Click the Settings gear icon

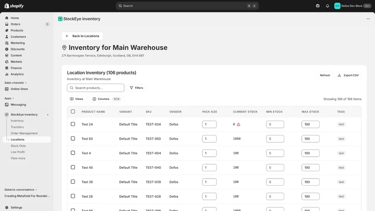7,207
